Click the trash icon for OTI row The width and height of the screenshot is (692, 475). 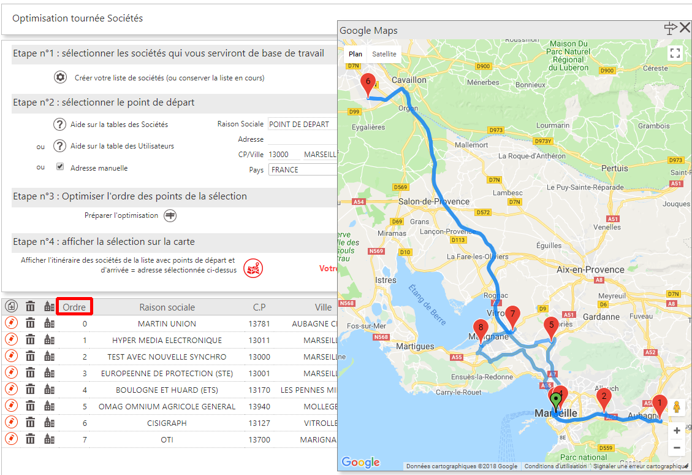coord(30,439)
